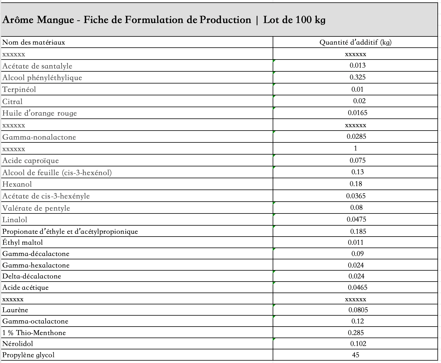This screenshot has height=363, width=441.
Task: Click the 0.0465 quantity cell
Action: (355, 287)
